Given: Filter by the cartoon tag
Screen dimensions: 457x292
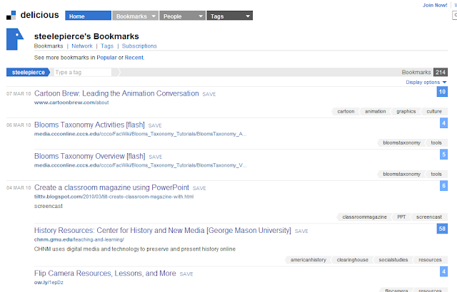Looking at the screenshot, I should (x=346, y=111).
